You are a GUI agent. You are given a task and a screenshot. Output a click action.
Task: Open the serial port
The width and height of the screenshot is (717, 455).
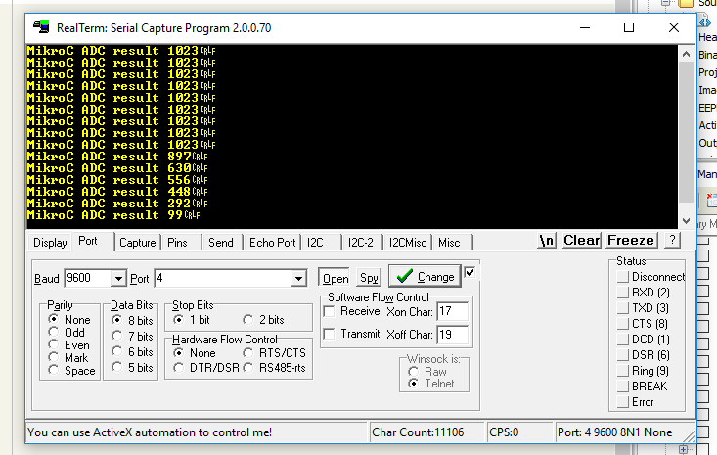(335, 278)
